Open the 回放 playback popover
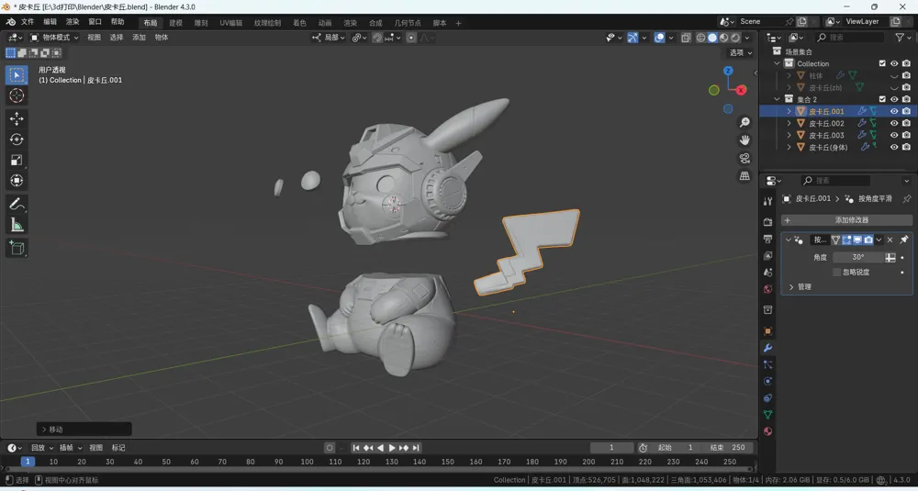 (42, 448)
